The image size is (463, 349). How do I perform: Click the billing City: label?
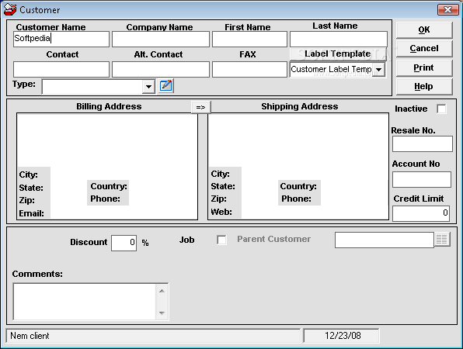[28, 174]
